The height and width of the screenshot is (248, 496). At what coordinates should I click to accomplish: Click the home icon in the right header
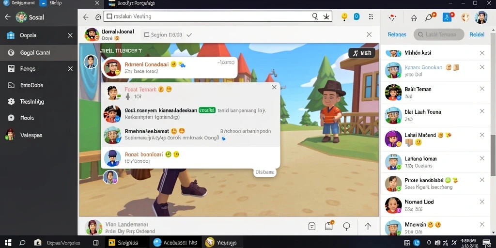pyautogui.click(x=414, y=18)
